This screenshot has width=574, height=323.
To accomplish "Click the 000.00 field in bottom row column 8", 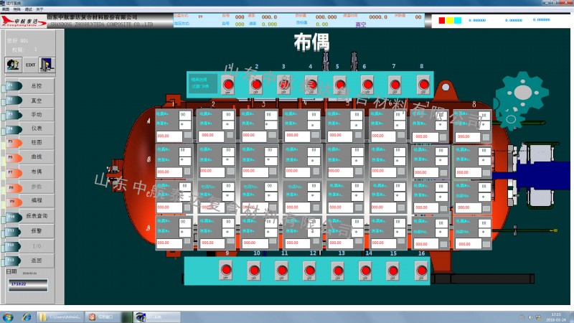I will (x=469, y=244).
